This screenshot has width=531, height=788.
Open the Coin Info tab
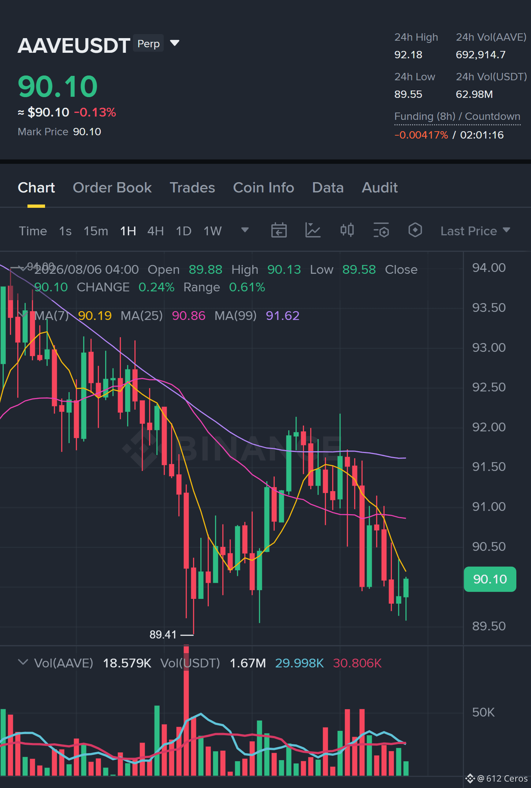pyautogui.click(x=264, y=188)
